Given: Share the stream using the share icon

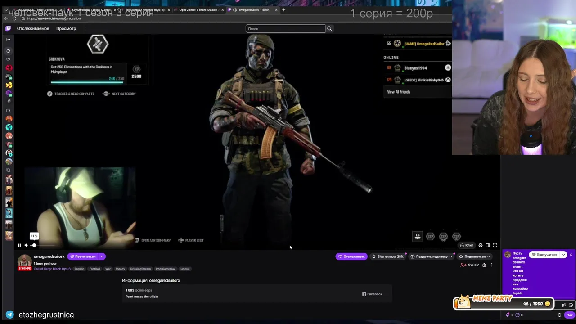Looking at the screenshot, I should pyautogui.click(x=484, y=265).
